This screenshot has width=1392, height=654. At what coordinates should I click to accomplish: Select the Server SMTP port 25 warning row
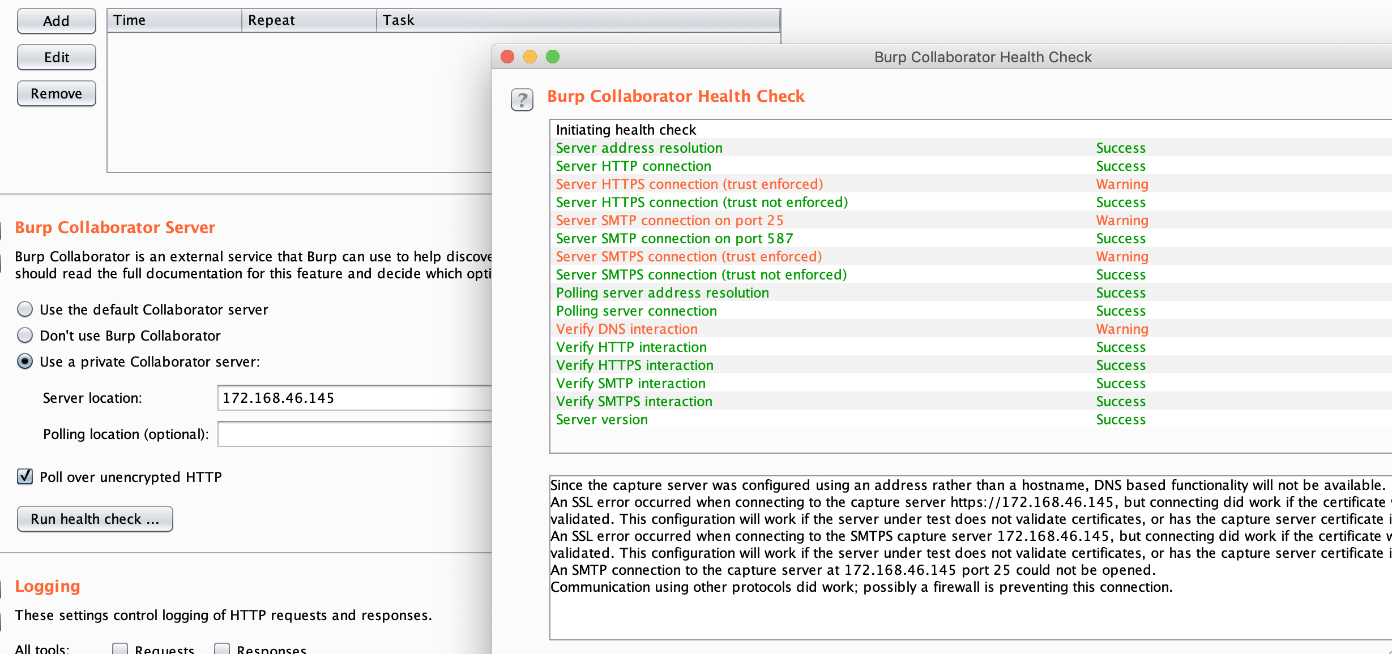pos(971,220)
